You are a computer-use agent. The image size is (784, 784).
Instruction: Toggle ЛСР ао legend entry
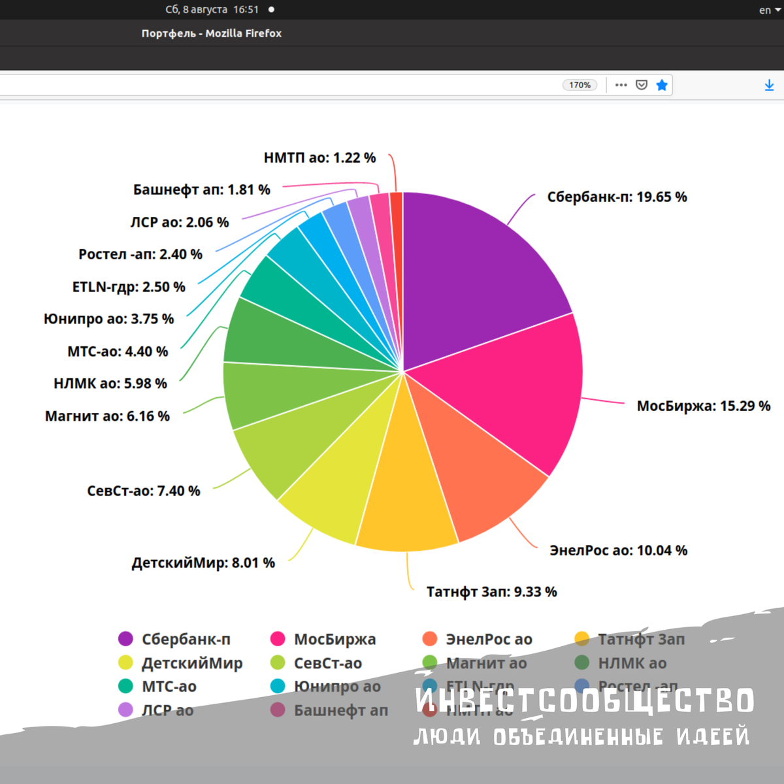[x=155, y=710]
